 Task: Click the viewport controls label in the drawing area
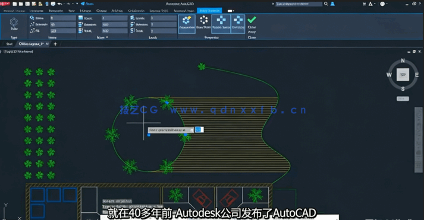pyautogui.click(x=18, y=52)
